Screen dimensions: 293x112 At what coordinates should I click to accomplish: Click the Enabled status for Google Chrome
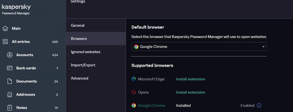[247, 105]
